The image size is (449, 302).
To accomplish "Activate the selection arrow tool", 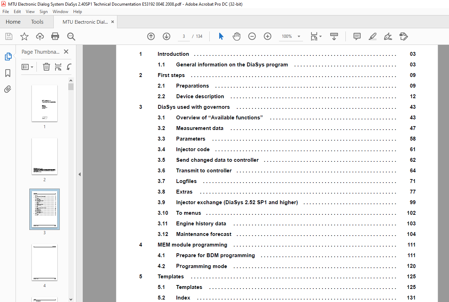I will click(x=221, y=36).
